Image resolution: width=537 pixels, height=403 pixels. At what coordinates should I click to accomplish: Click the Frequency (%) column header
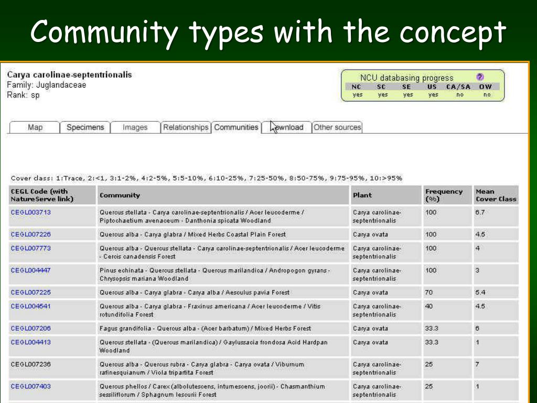point(447,195)
